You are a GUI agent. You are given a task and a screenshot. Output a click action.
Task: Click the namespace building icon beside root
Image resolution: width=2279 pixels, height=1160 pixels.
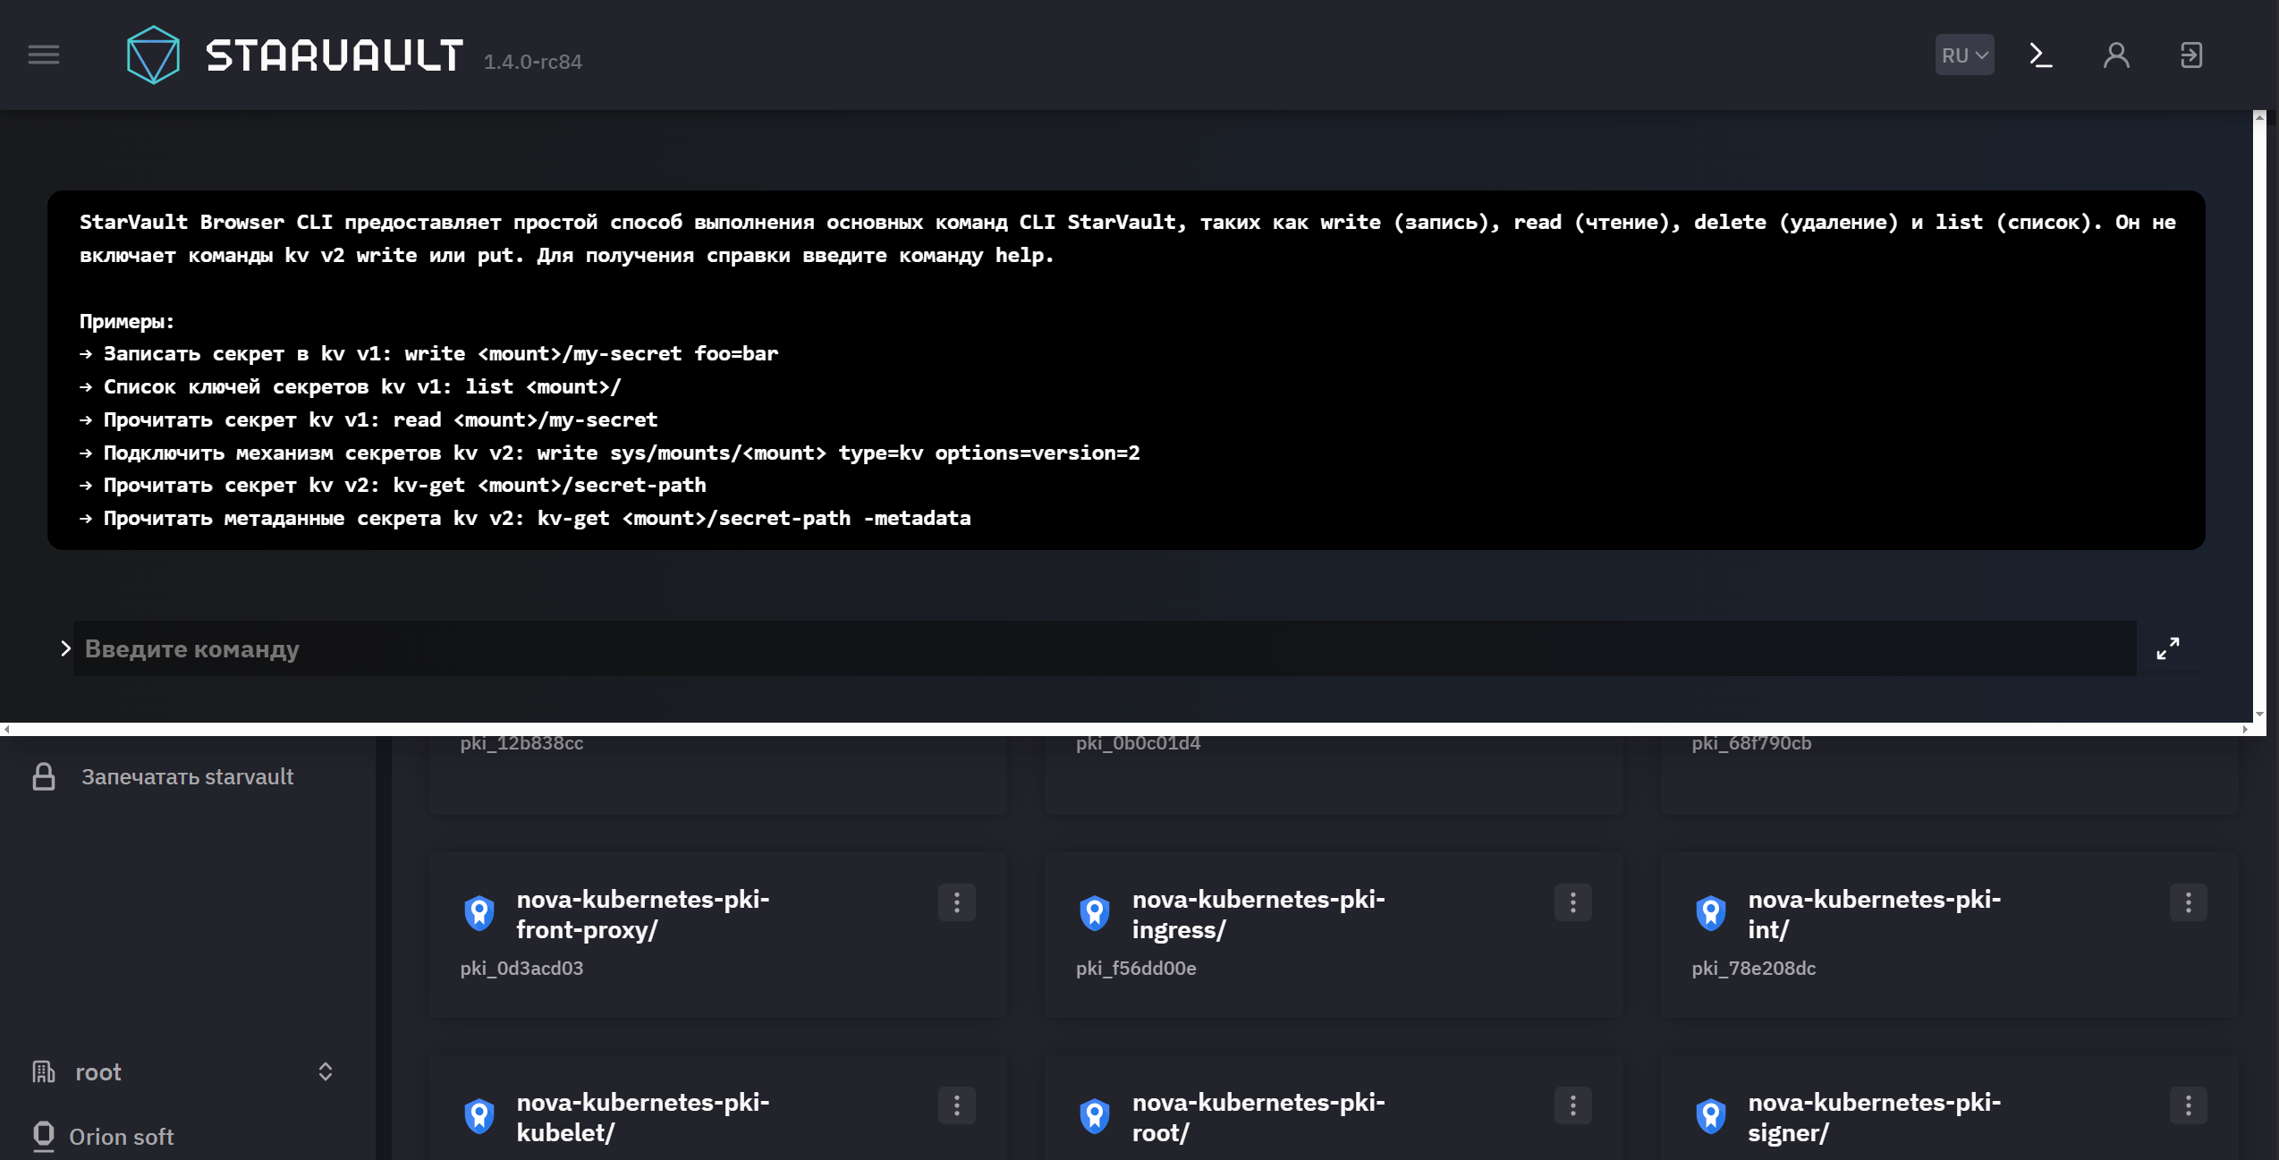pos(43,1071)
